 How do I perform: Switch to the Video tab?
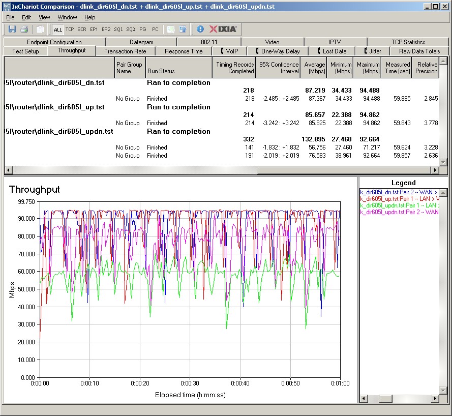pos(272,42)
